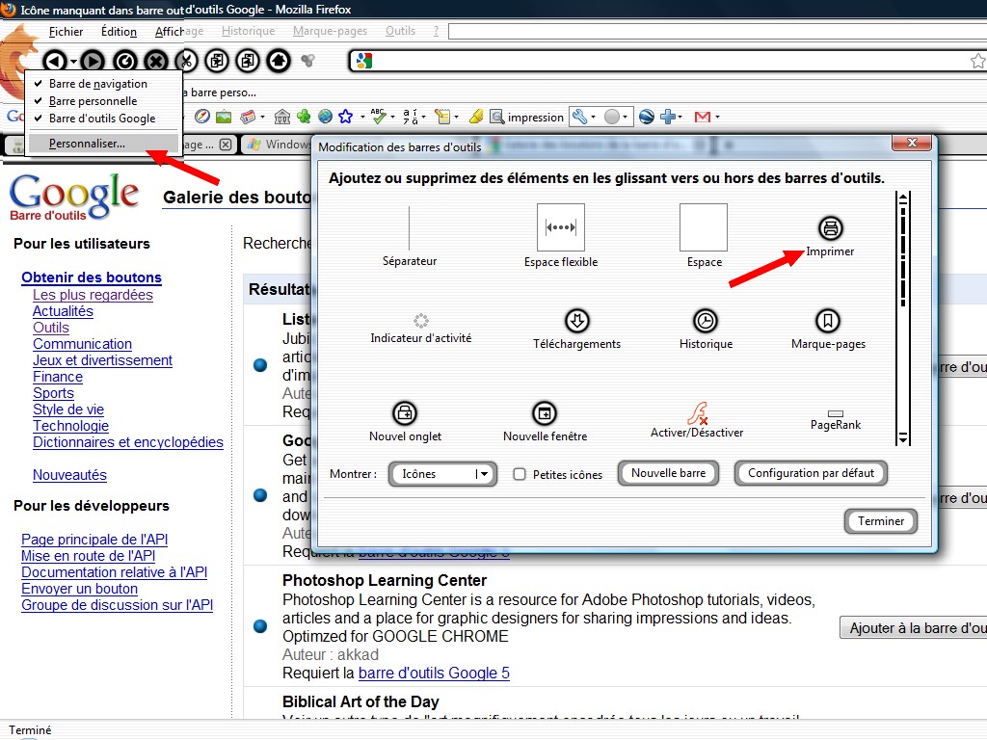Uncheck Barre d'outils Google menu entry
The height and width of the screenshot is (740, 987).
101,119
